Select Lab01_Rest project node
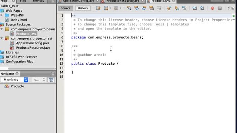Viewport: 237px width, 133px height. 10,6
